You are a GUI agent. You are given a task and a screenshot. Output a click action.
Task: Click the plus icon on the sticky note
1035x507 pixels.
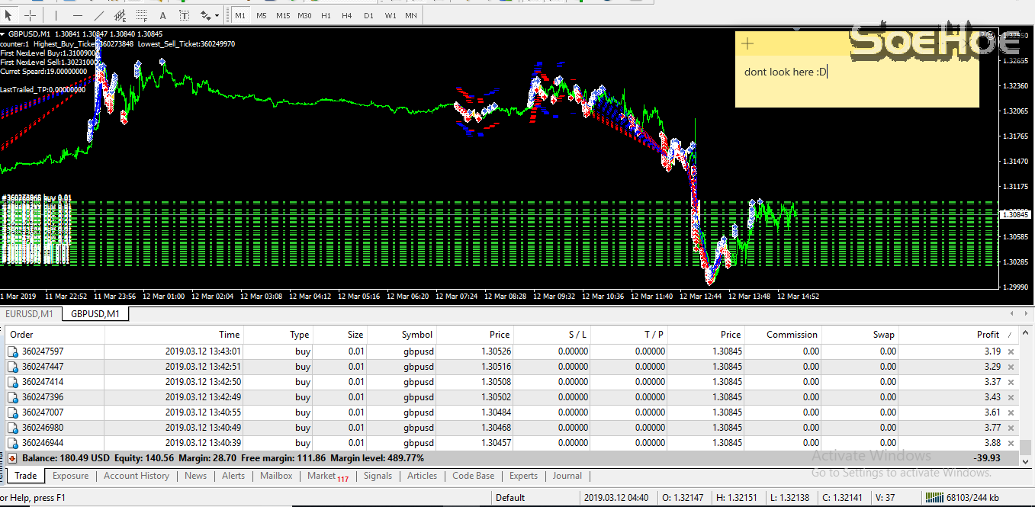coord(747,43)
